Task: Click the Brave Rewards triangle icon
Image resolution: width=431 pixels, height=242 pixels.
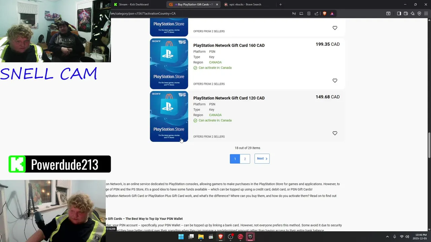Action: [332, 13]
